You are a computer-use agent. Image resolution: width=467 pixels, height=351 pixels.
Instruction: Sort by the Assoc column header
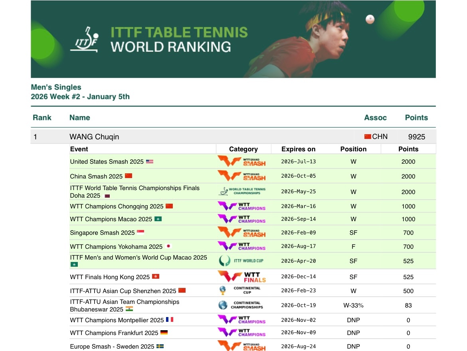point(375,118)
